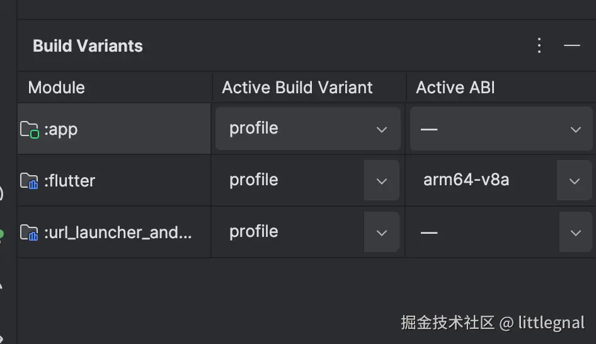Select the :app module name
Image resolution: width=596 pixels, height=344 pixels.
point(60,130)
